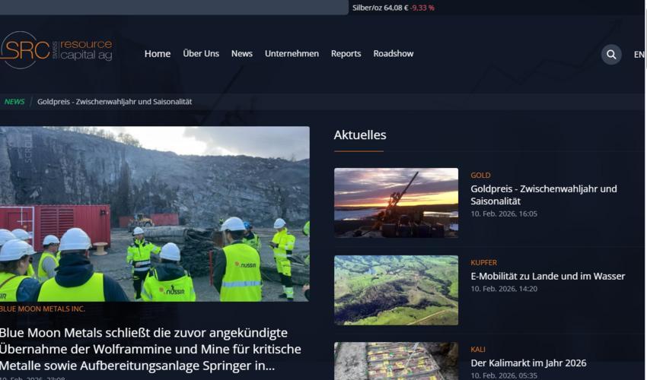Screen dimensions: 647x380
Task: Click the green NEWS ticker label
Action: pyautogui.click(x=14, y=102)
